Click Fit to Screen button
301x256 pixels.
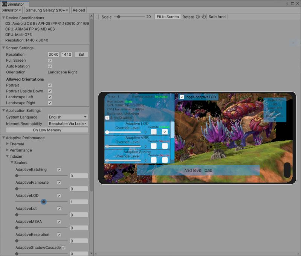click(168, 17)
